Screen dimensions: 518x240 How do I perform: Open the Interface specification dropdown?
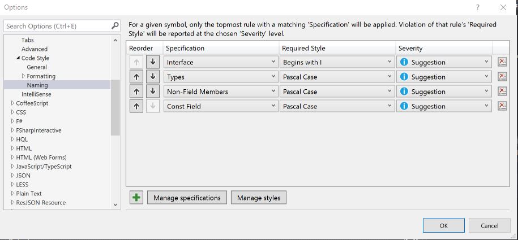pos(221,62)
